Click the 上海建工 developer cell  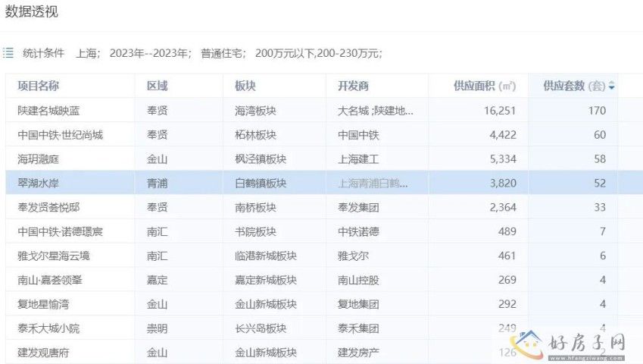pos(358,158)
